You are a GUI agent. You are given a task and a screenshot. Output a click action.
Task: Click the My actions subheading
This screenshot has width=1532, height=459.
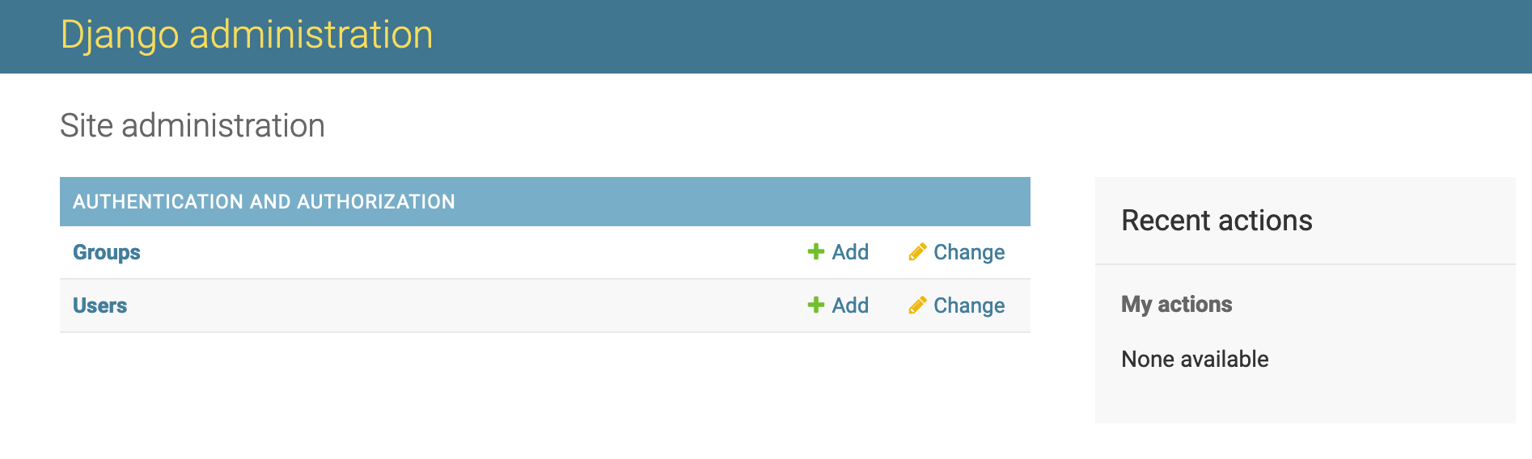tap(1176, 305)
